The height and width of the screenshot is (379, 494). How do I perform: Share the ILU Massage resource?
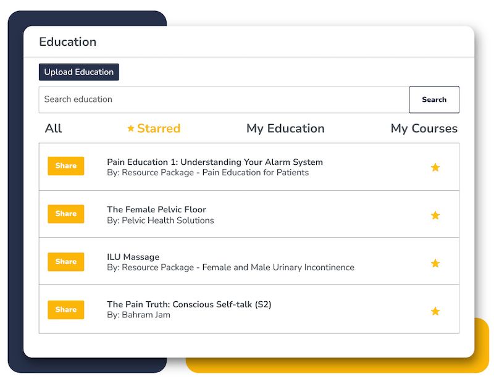click(x=66, y=262)
